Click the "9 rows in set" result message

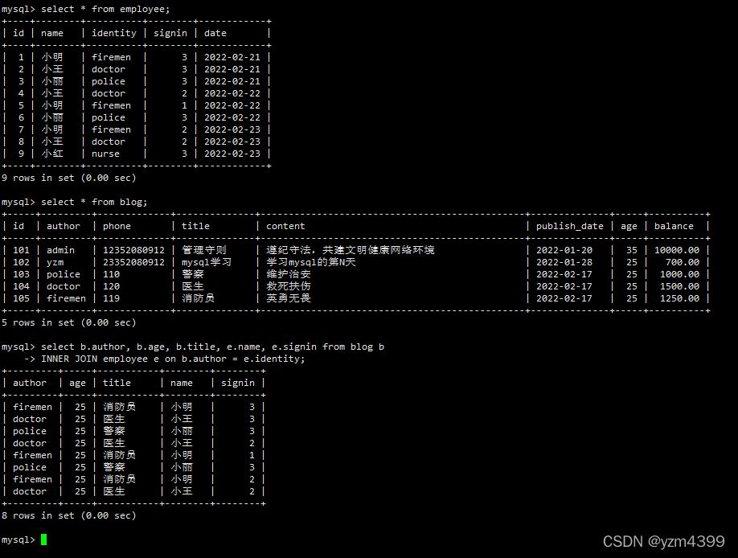click(x=69, y=178)
